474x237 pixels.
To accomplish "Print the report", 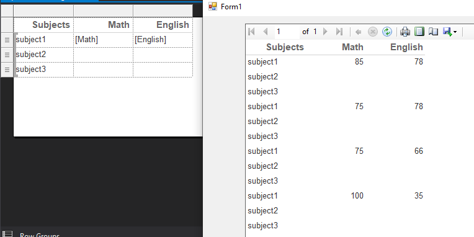I will [x=405, y=32].
